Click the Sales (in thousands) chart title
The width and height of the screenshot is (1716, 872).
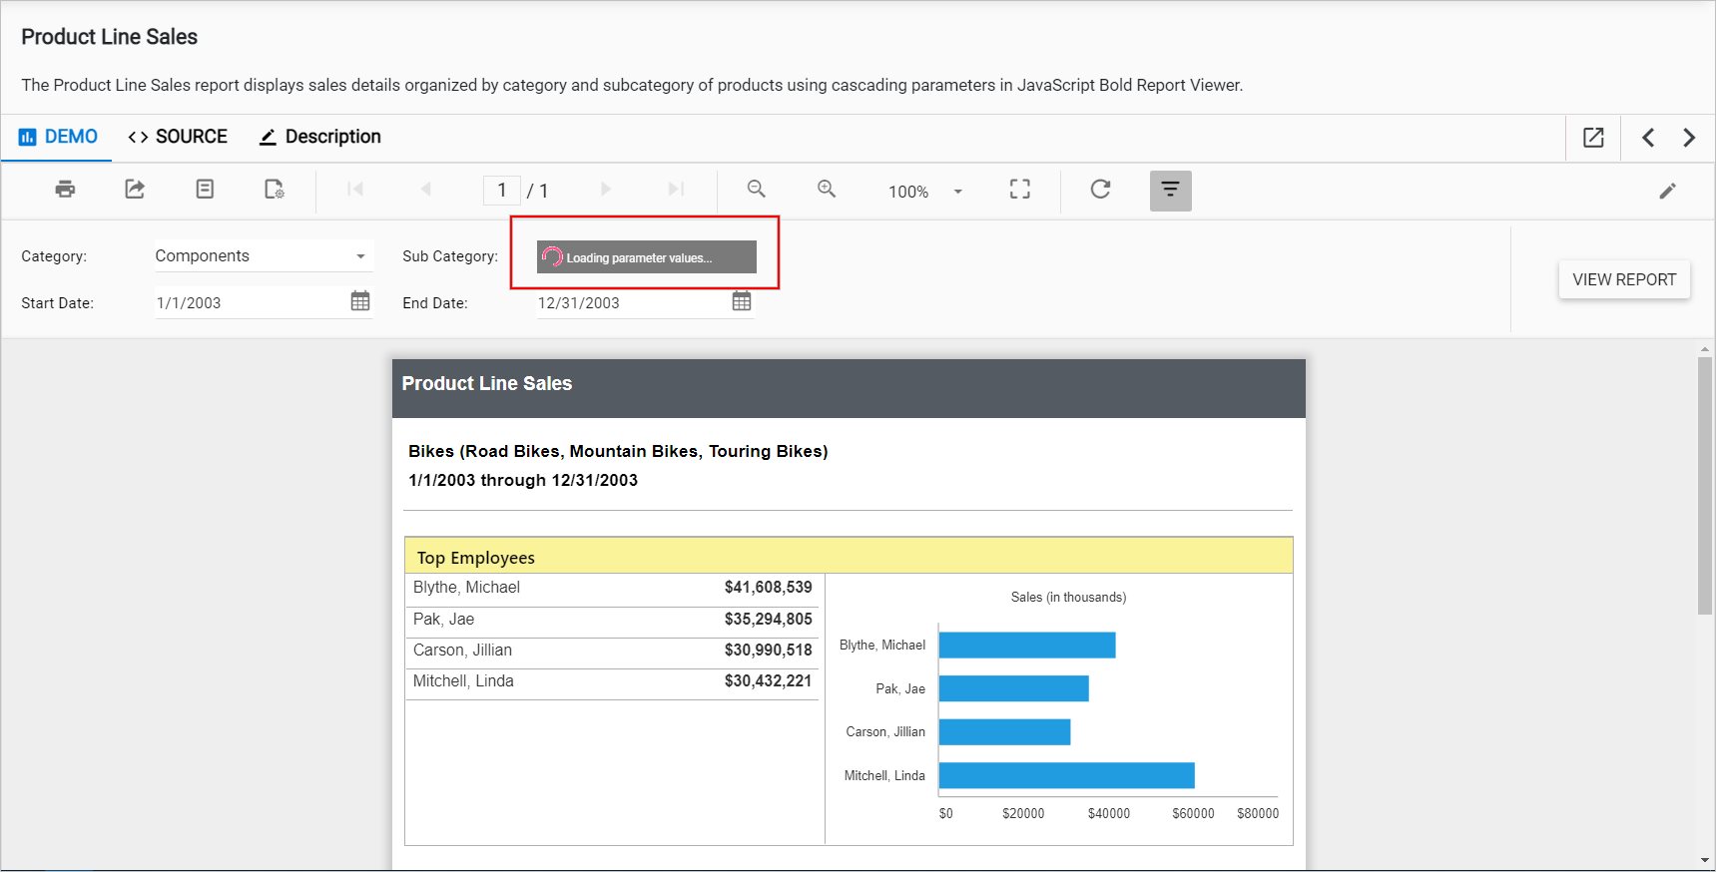[x=1068, y=598]
